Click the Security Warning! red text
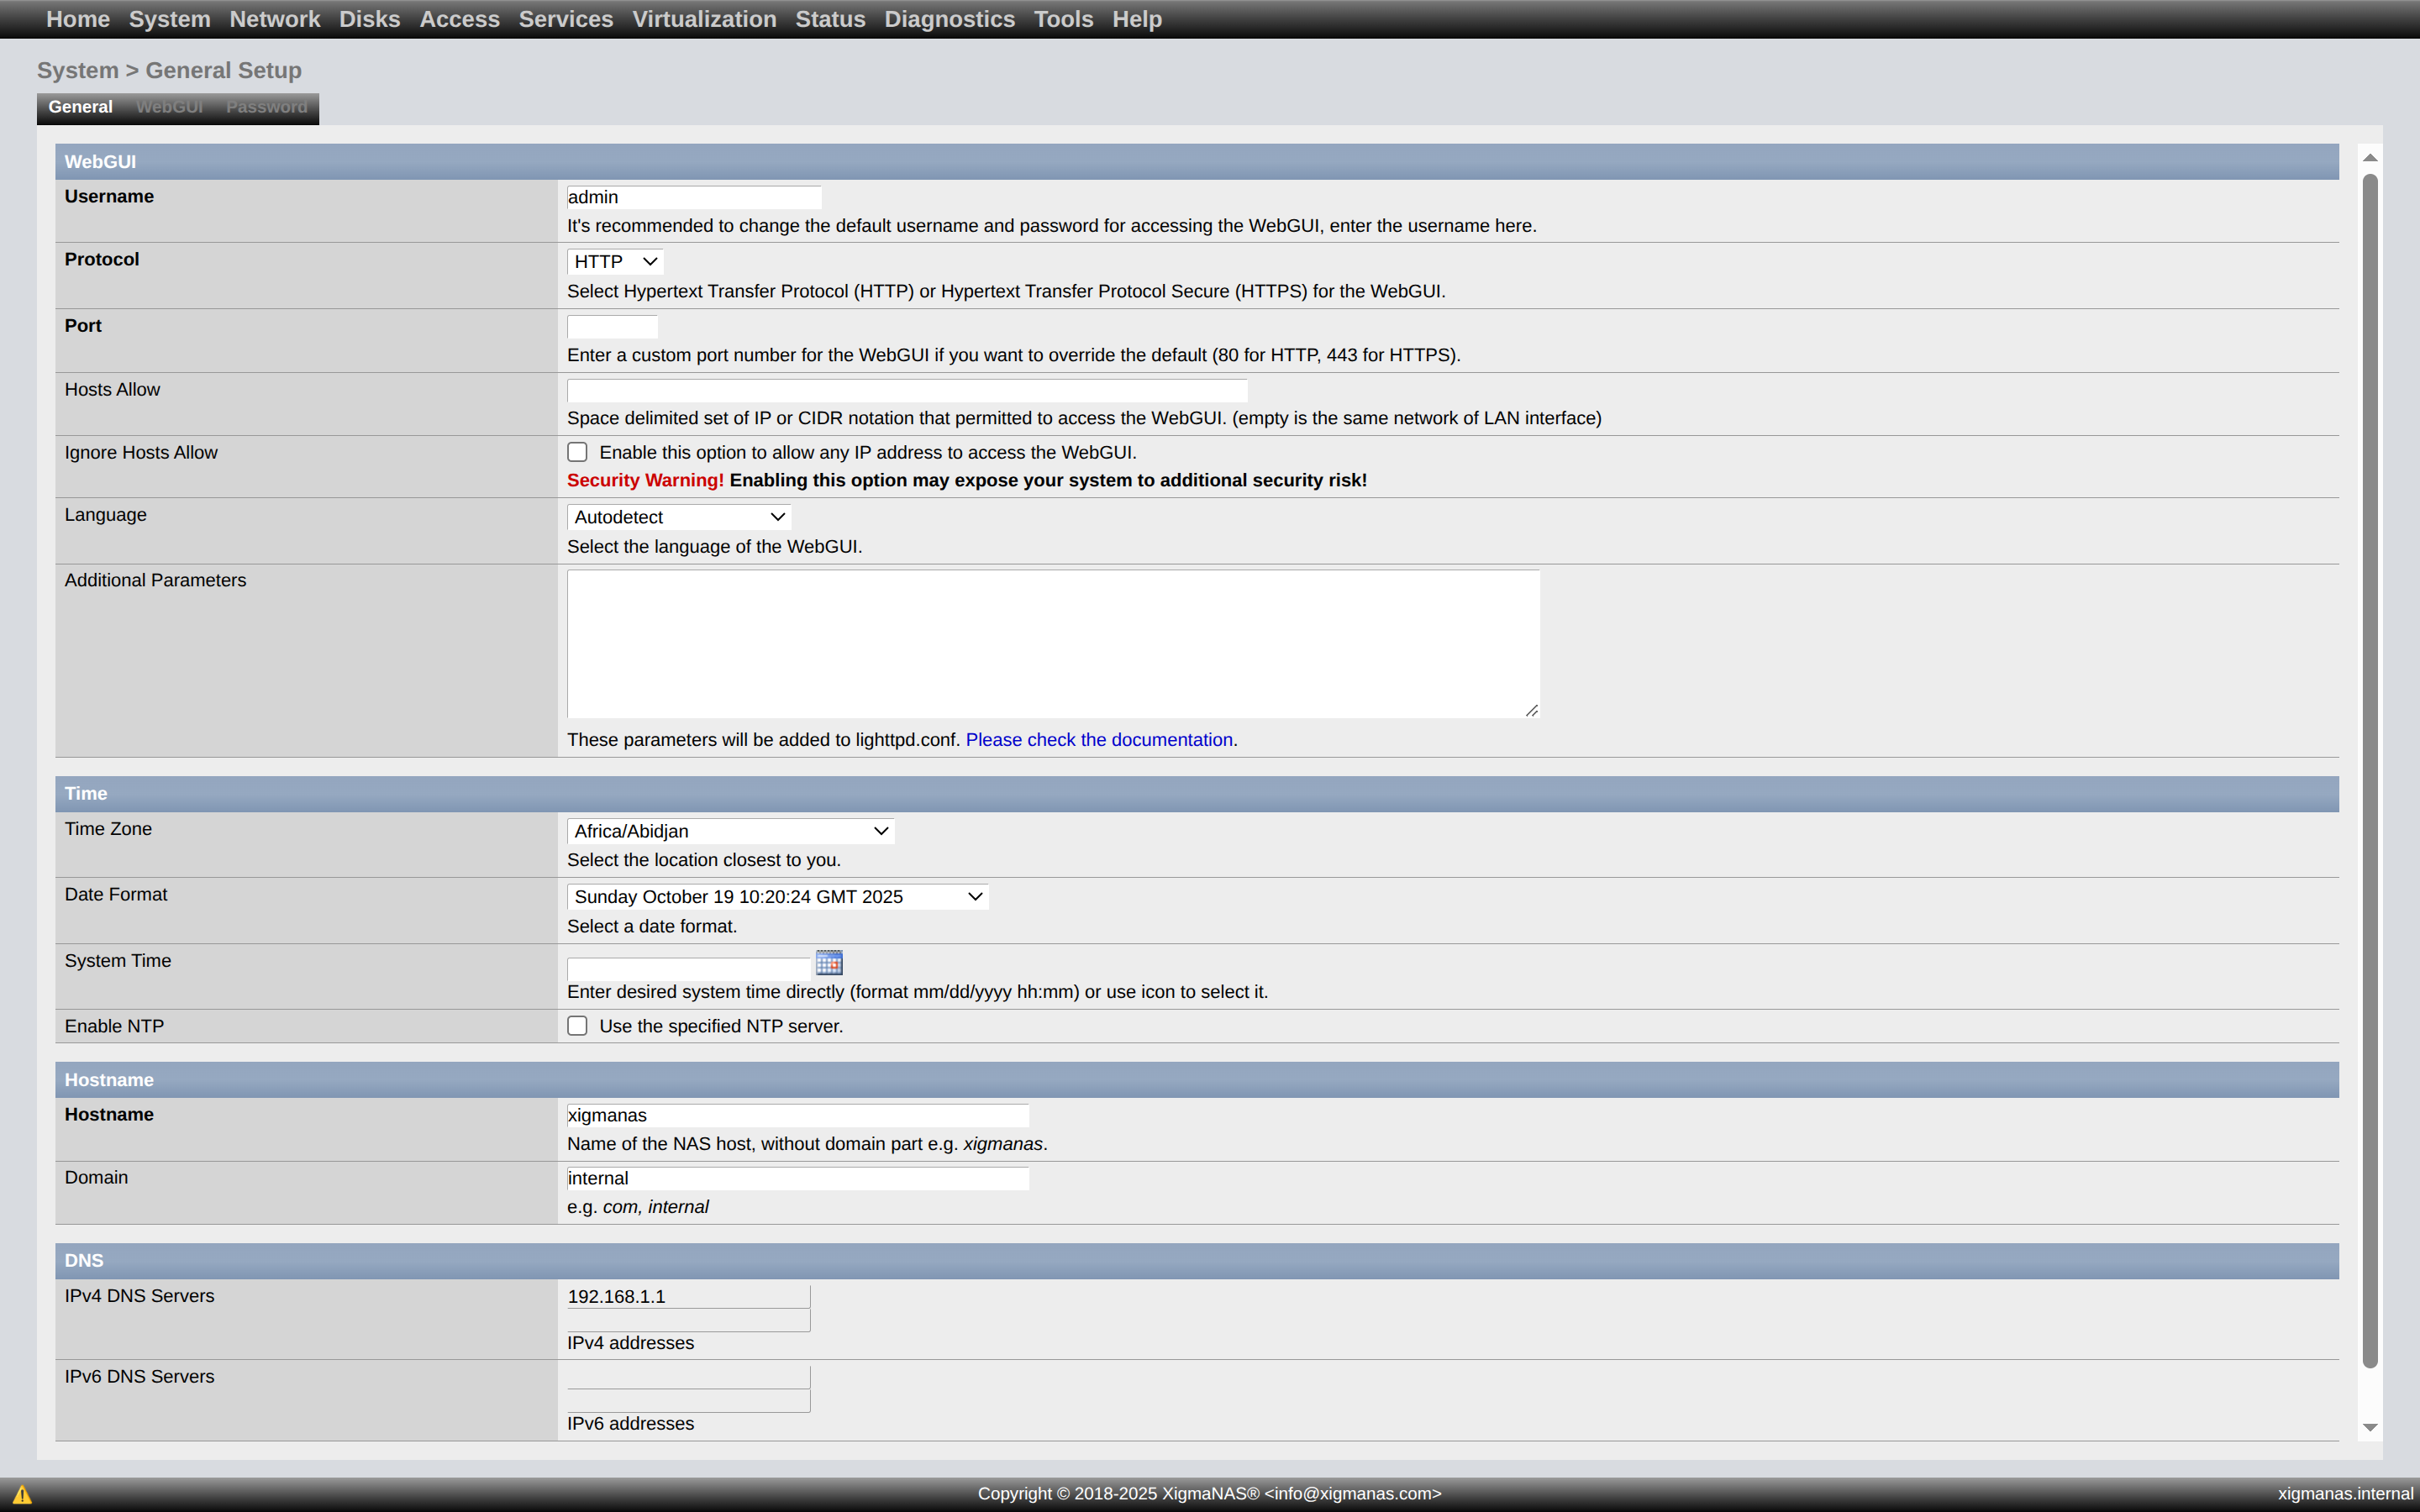2420x1512 pixels. point(645,480)
